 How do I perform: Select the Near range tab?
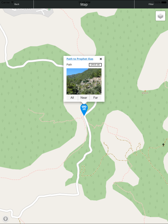click(x=84, y=98)
